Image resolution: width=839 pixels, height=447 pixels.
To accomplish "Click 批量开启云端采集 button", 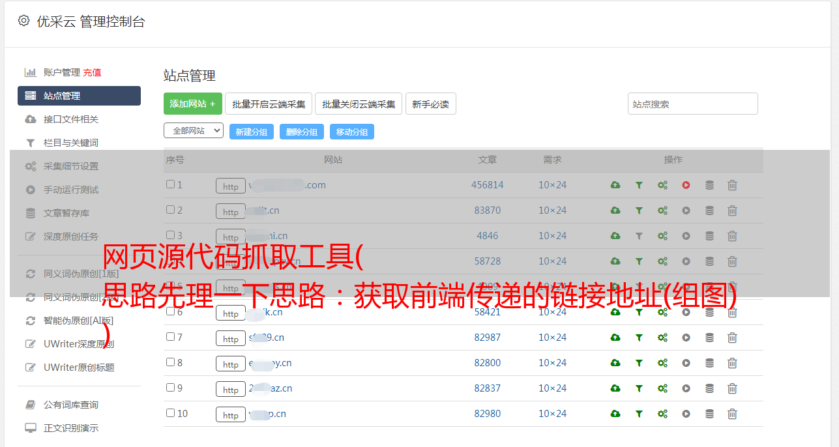I will point(269,104).
